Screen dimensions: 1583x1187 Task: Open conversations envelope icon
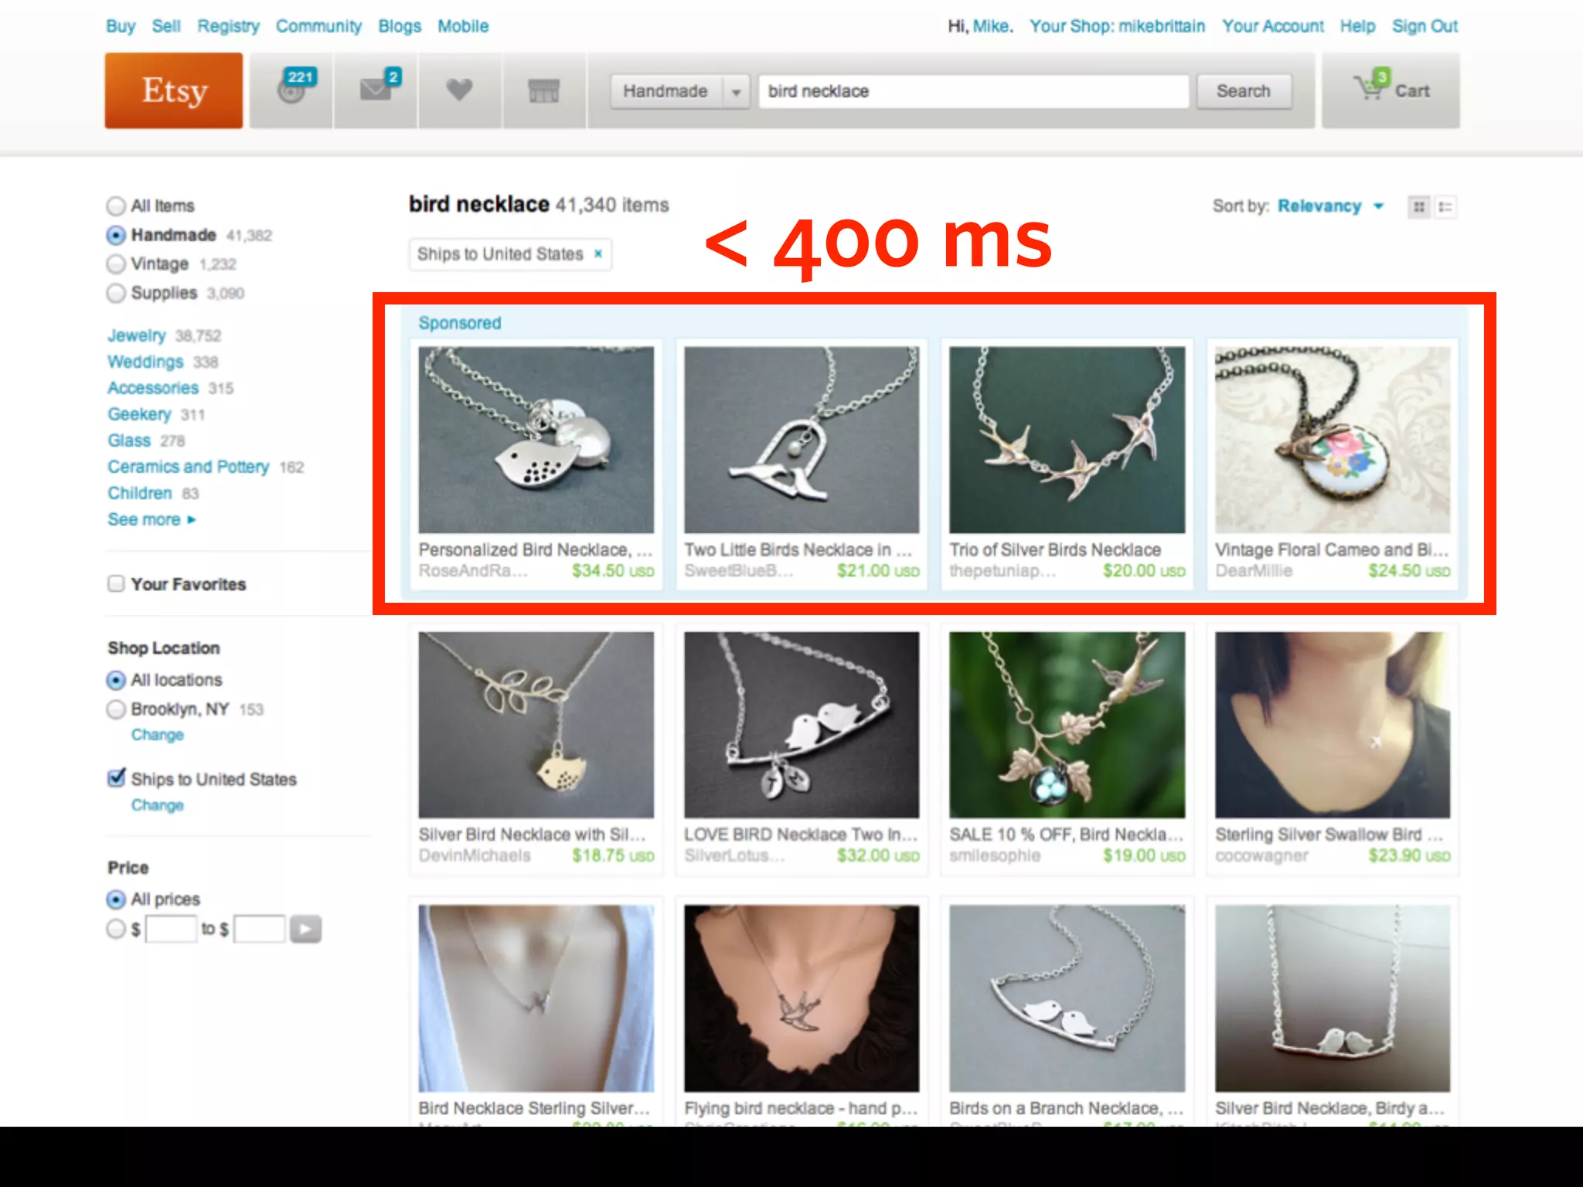[376, 90]
